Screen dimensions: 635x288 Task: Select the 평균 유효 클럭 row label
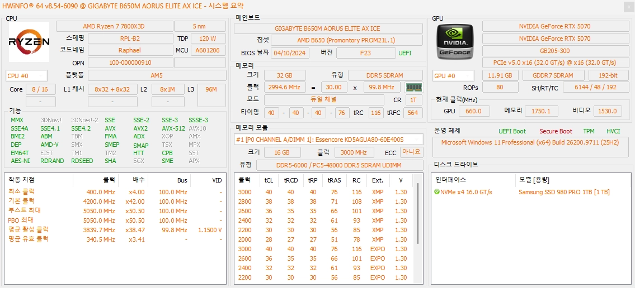[x=28, y=239]
